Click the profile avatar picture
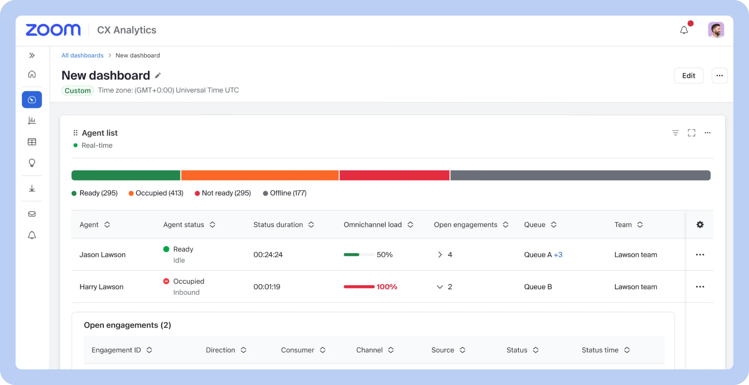Image resolution: width=749 pixels, height=385 pixels. tap(717, 30)
